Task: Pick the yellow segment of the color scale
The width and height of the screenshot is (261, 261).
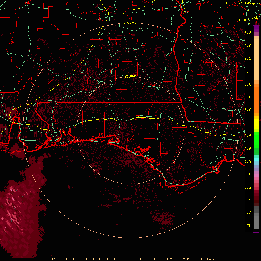Action: pos(256,124)
